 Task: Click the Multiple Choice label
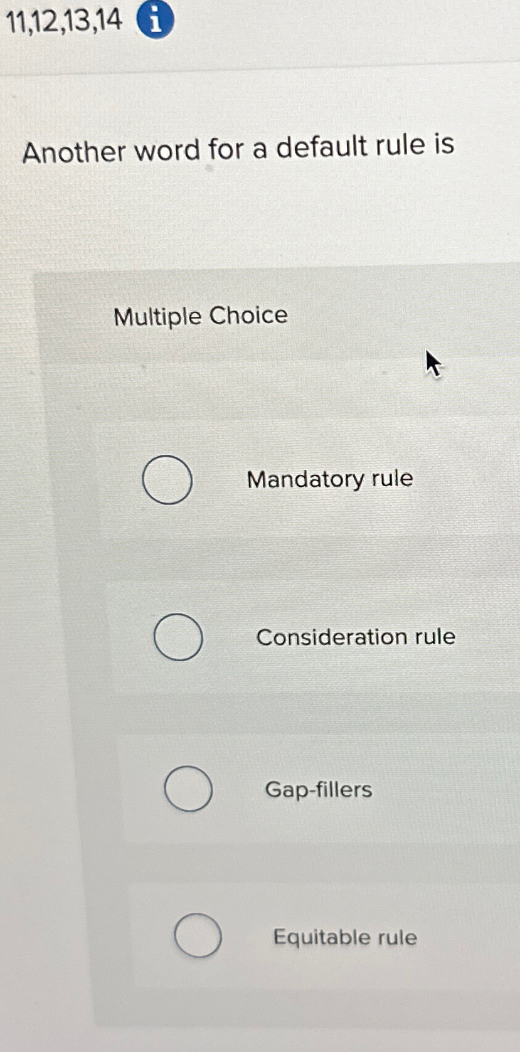(200, 316)
